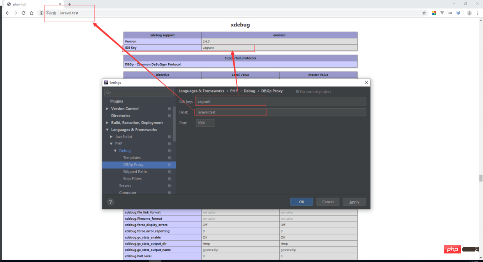Open Settings help question mark icon
483x262 pixels.
click(110, 202)
